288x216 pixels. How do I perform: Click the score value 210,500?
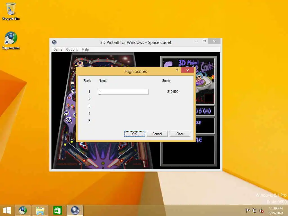(173, 91)
